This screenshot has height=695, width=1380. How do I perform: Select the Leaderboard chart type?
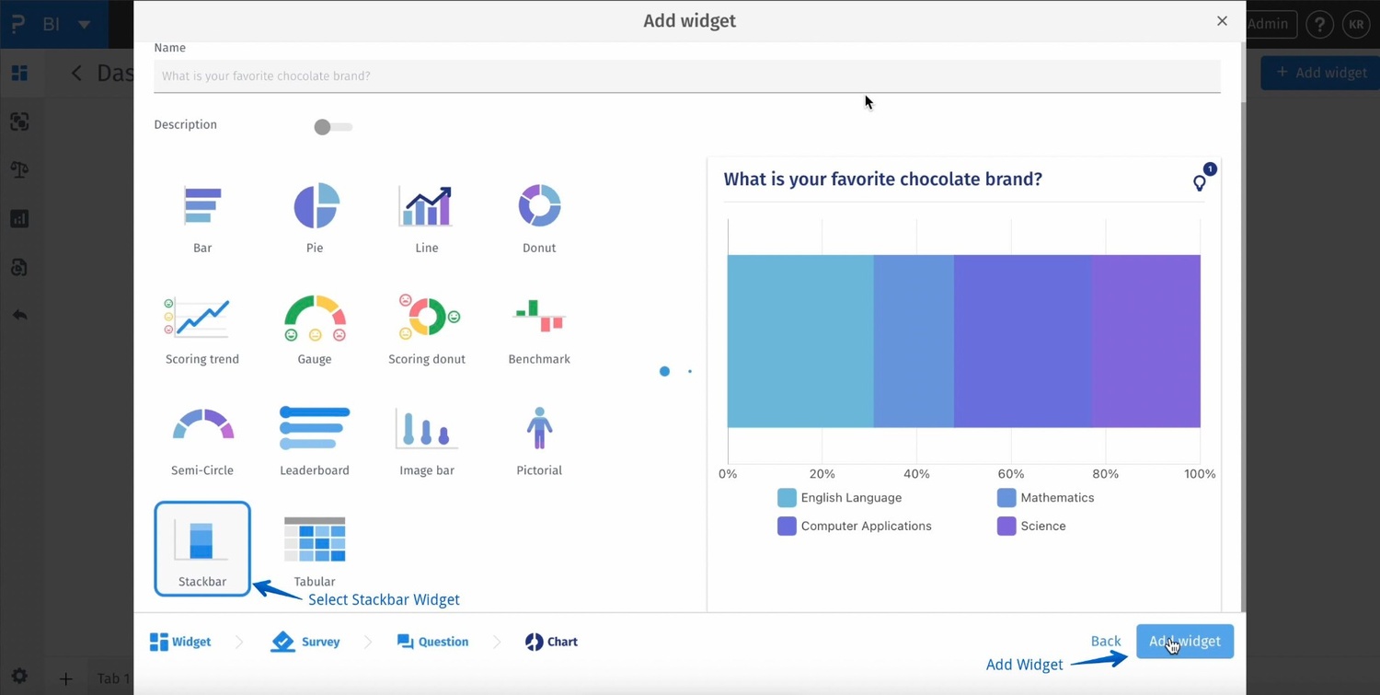315,426
